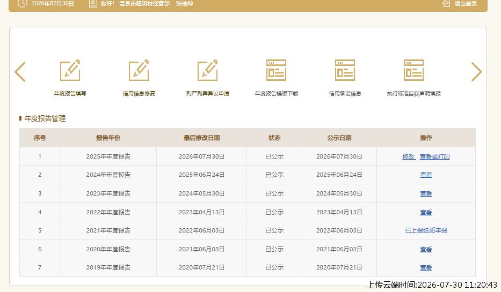This screenshot has height=292, width=501.
Task: Click the 操作 column header
Action: coord(426,138)
